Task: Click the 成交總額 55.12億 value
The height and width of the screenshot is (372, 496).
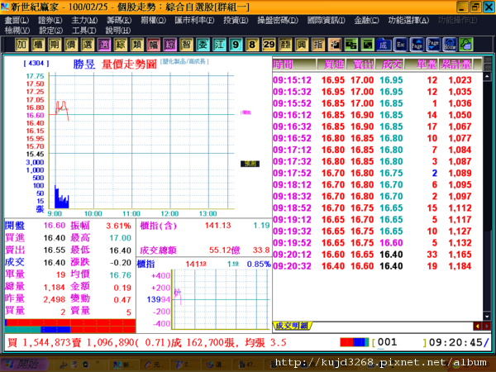Action: click(x=224, y=250)
